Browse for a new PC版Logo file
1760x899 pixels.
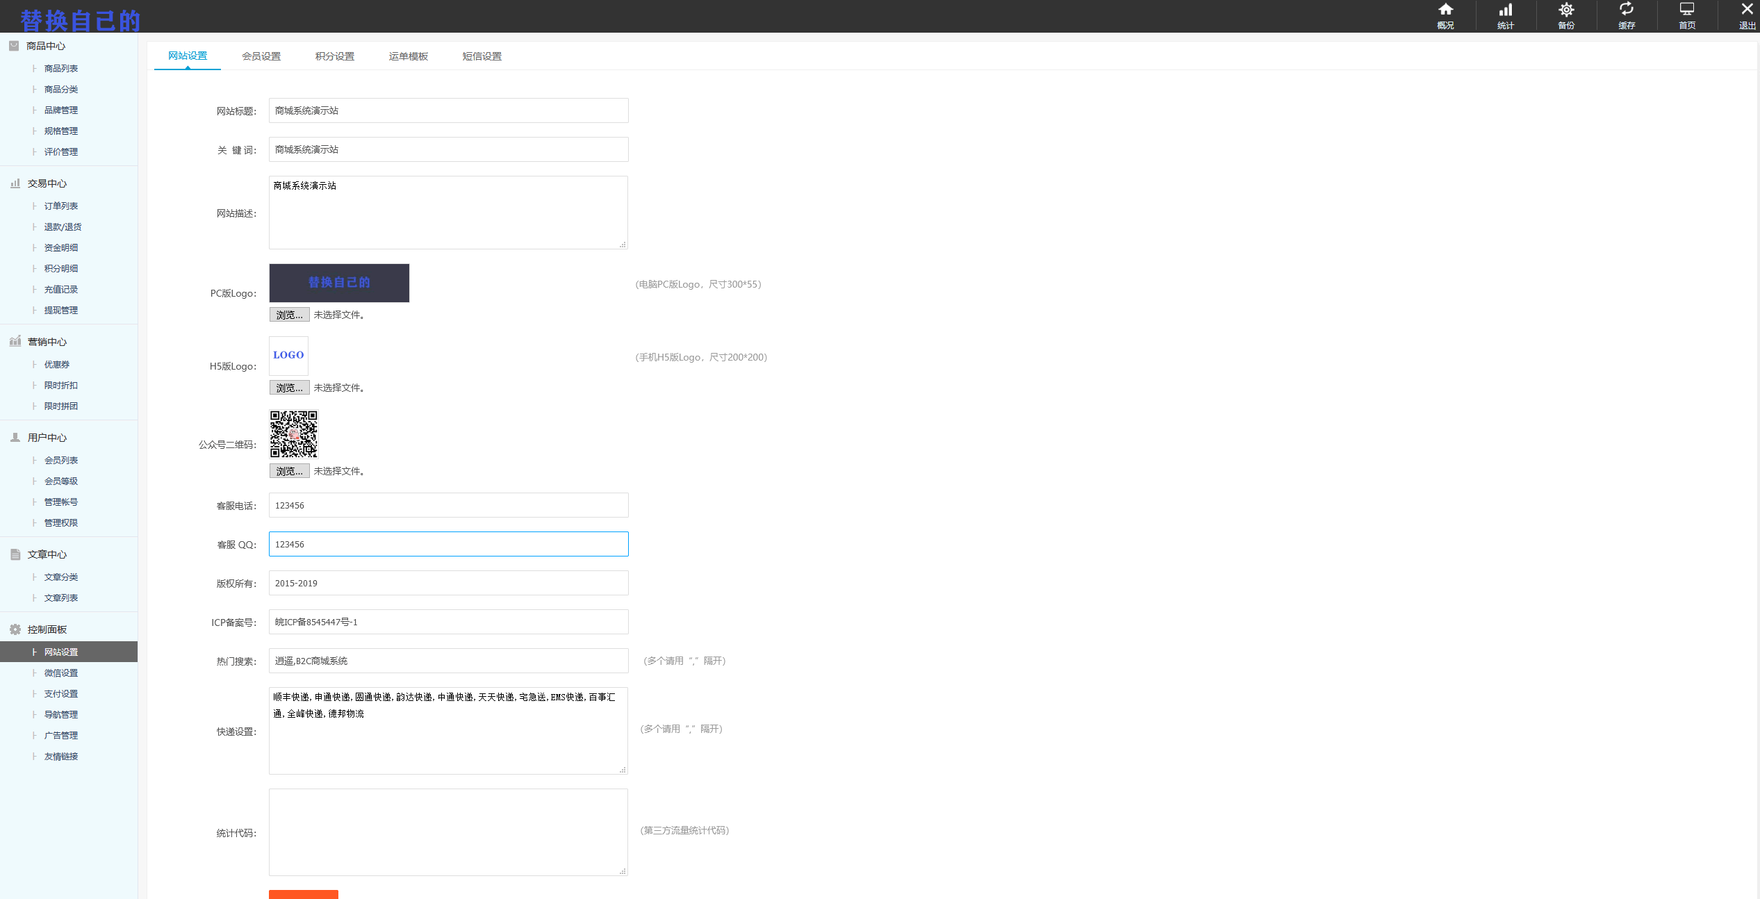pos(289,315)
